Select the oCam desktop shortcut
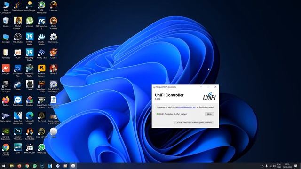301x169 pixels. coord(18,54)
